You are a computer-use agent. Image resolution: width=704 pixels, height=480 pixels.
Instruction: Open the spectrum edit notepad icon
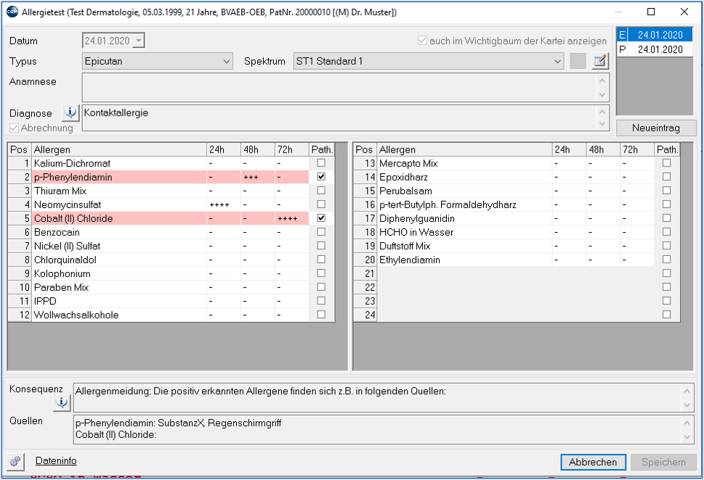click(600, 61)
